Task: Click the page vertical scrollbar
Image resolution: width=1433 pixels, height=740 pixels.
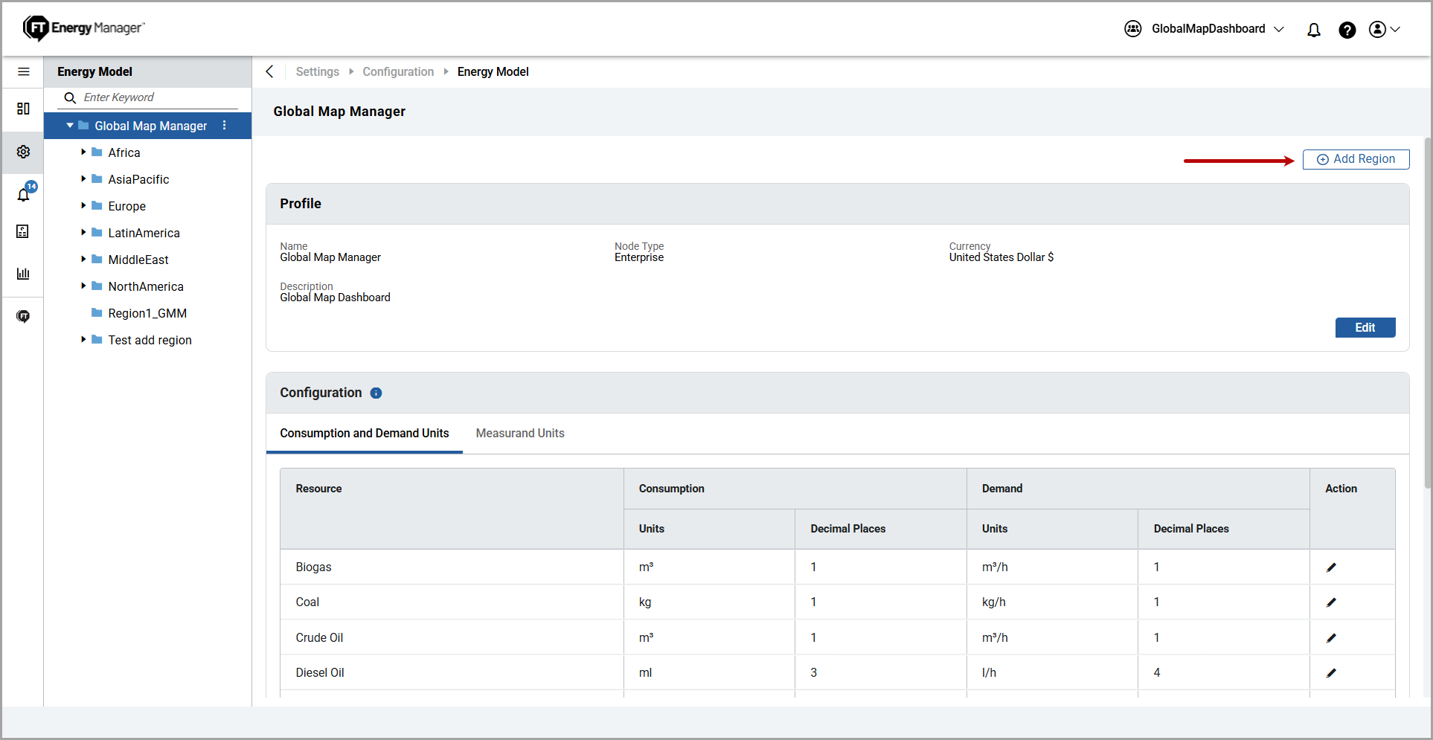Action: (x=1427, y=312)
